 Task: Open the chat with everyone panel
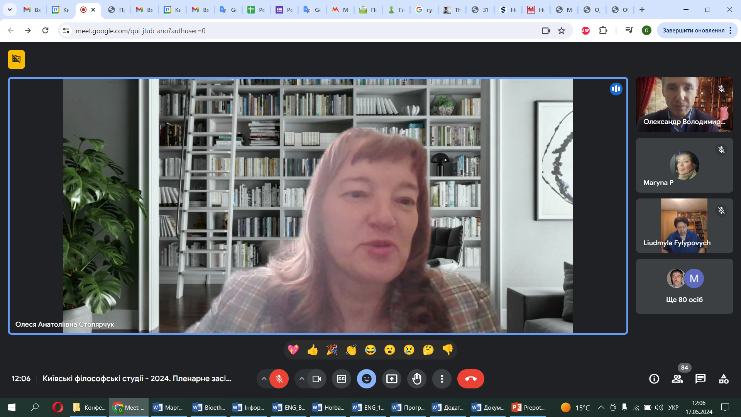point(700,379)
